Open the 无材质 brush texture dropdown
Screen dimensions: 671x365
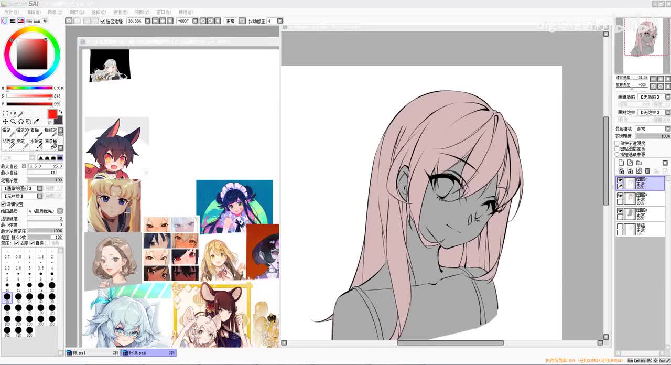[x=40, y=196]
